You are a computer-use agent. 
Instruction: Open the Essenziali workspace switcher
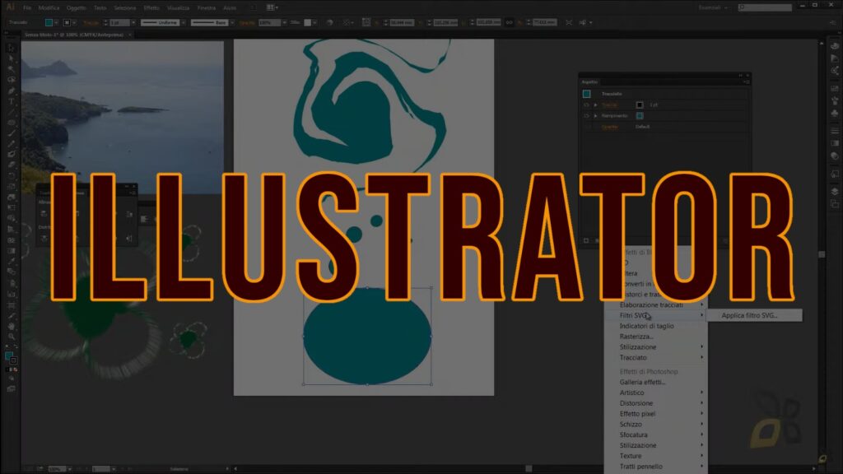point(713,7)
